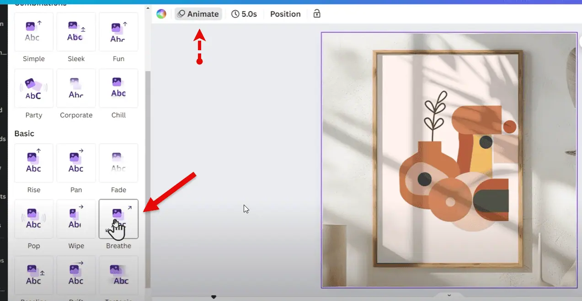Screen dimensions: 582x301
Task: Apply the Chill animation preset
Action: click(x=118, y=89)
